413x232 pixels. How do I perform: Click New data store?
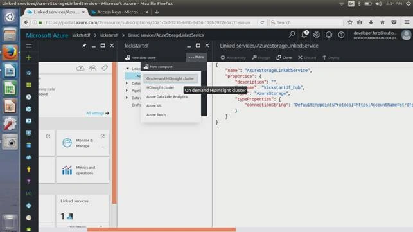click(x=141, y=57)
